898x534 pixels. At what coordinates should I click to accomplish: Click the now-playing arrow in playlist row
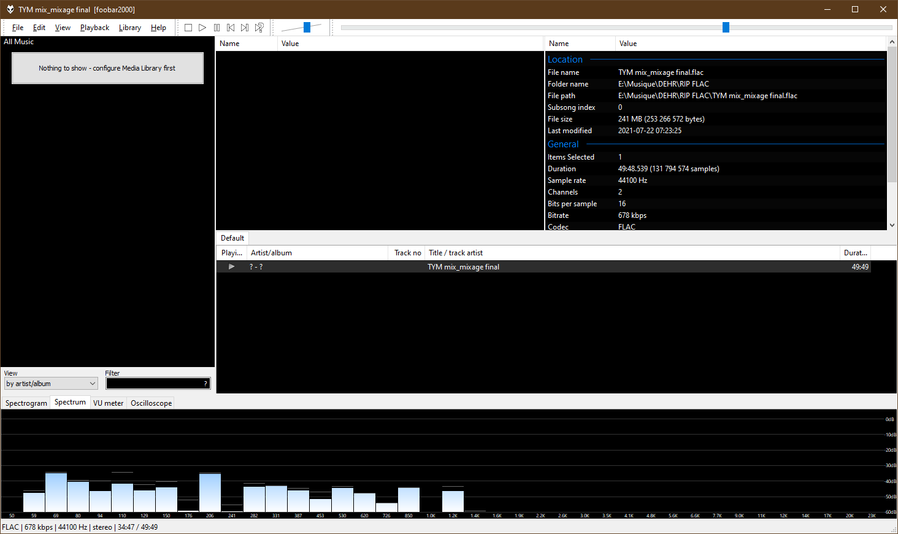click(x=231, y=267)
